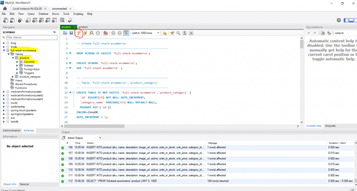Open the preferences gear icon
The image size is (357, 191).
coord(339,20)
